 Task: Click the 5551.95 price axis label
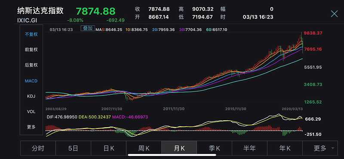point(313,67)
